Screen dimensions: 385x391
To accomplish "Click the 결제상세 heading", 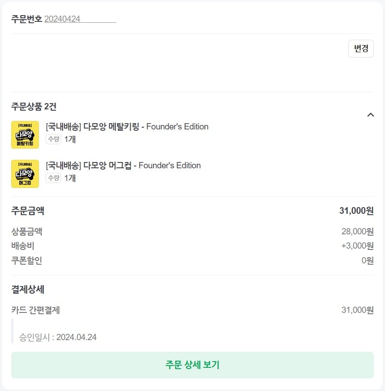I will point(28,290).
